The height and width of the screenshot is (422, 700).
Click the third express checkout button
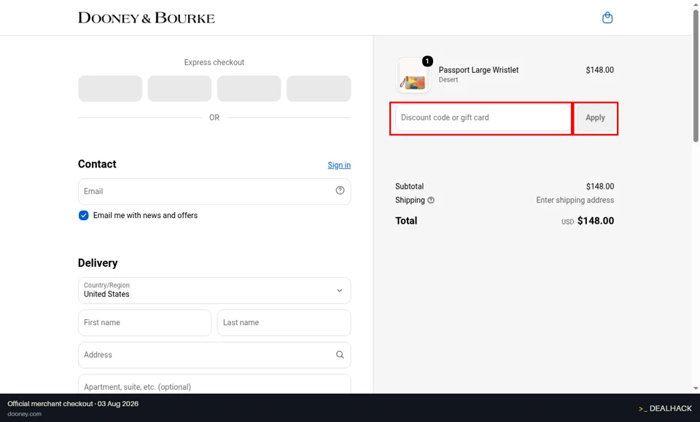click(x=249, y=88)
